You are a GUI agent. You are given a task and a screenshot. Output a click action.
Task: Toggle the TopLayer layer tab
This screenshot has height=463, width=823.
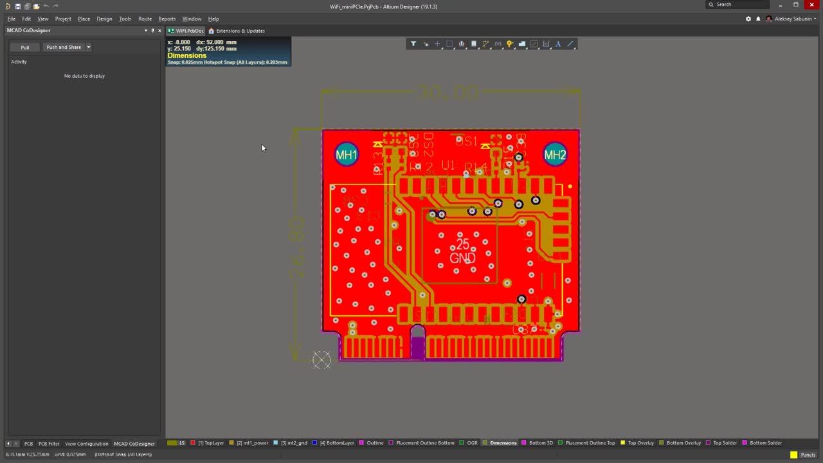click(207, 443)
